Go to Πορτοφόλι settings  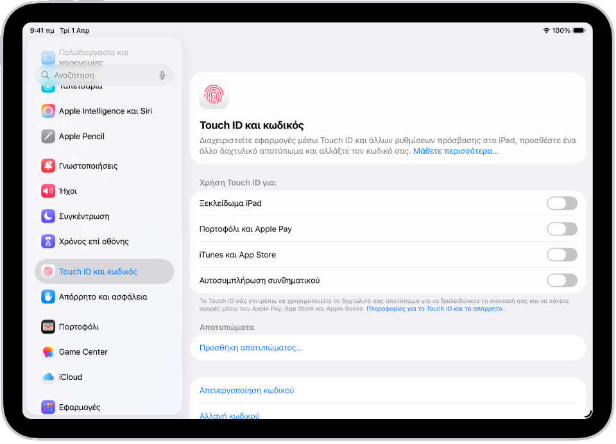tap(105, 327)
